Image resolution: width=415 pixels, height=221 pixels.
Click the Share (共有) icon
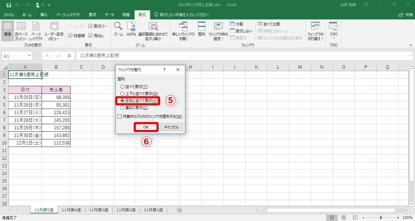[405, 15]
